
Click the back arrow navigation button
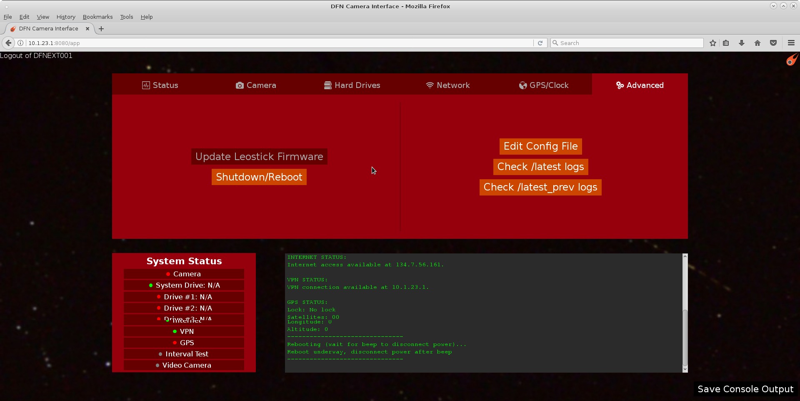(8, 43)
